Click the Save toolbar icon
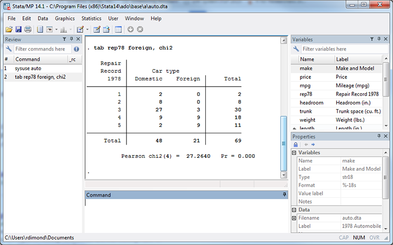Image resolution: width=393 pixels, height=245 pixels. pos(18,30)
